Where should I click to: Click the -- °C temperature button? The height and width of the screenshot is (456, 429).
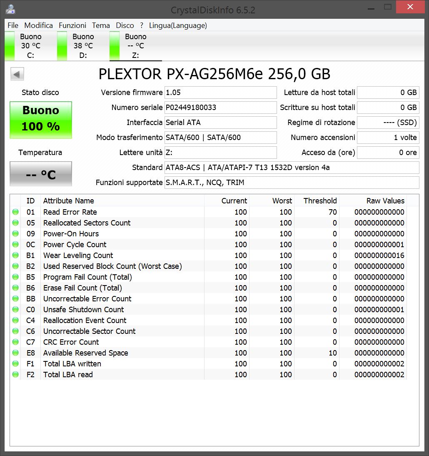41,174
